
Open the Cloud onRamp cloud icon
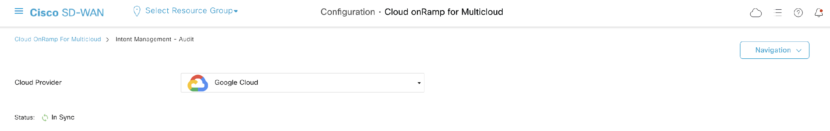(756, 13)
